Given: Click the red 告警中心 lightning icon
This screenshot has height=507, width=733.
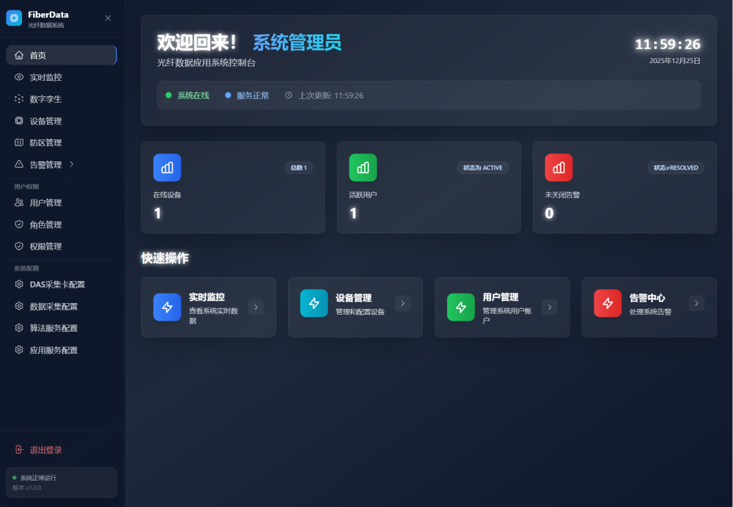Looking at the screenshot, I should tap(607, 303).
